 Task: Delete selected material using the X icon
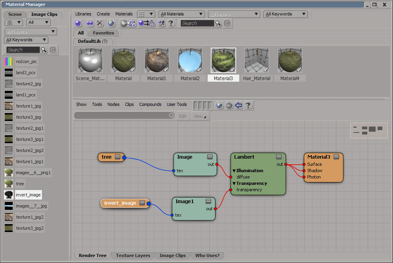pyautogui.click(x=99, y=23)
